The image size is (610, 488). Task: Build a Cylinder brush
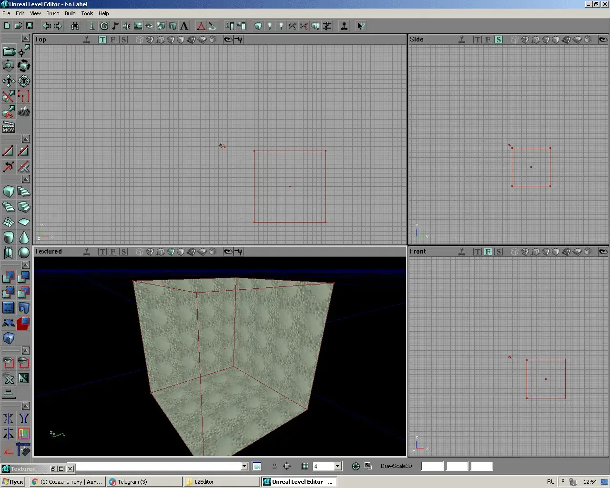coord(9,237)
